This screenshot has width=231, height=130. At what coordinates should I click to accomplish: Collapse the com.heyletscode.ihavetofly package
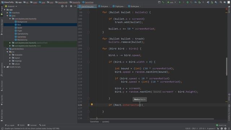(x=10, y=19)
